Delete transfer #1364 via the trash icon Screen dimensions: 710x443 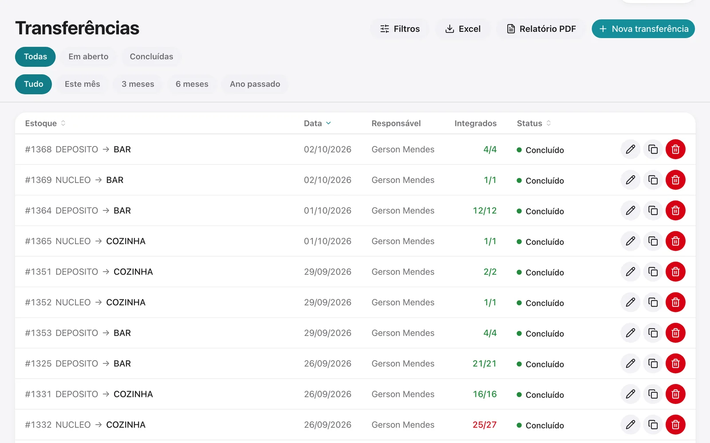(675, 210)
